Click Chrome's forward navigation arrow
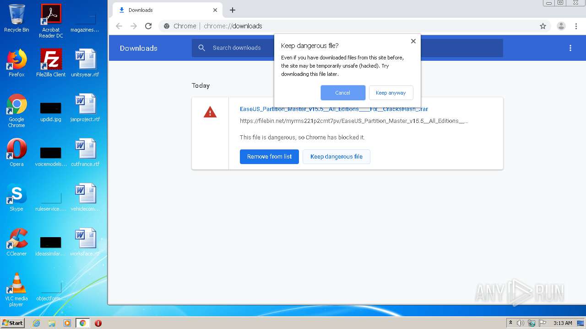 tap(134, 26)
